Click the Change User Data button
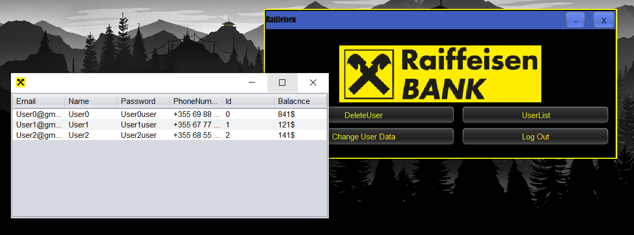The image size is (634, 235). 390,136
